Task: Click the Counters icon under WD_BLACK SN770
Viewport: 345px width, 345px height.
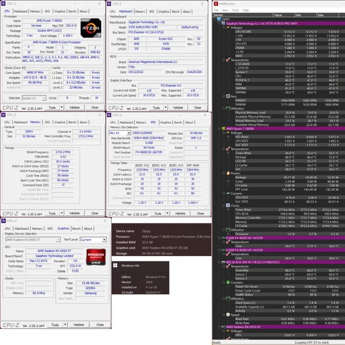Action: pyautogui.click(x=228, y=282)
